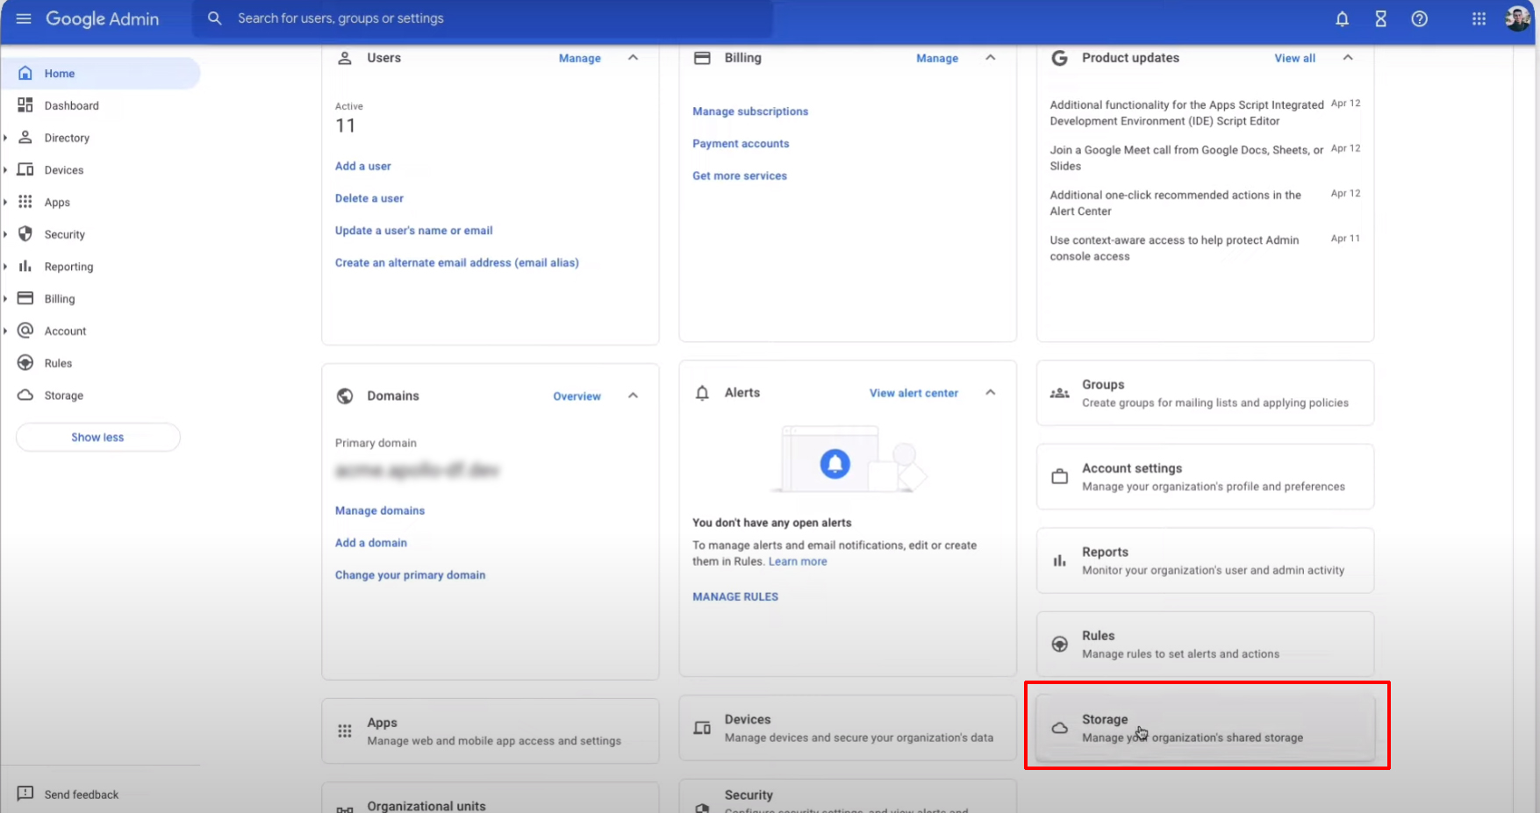Open the Apps section from the sidebar
Viewport: 1540px width, 813px height.
tap(57, 202)
